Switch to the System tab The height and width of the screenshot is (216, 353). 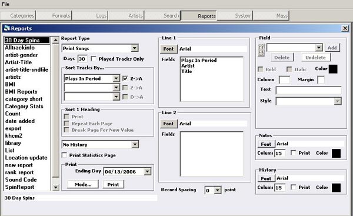click(235, 15)
